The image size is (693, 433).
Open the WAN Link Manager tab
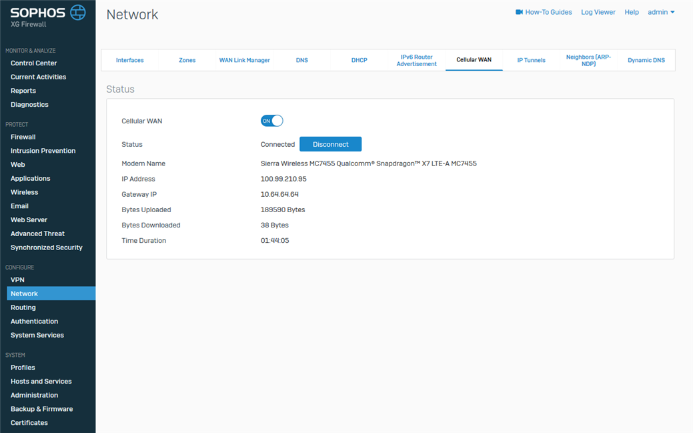pos(244,60)
